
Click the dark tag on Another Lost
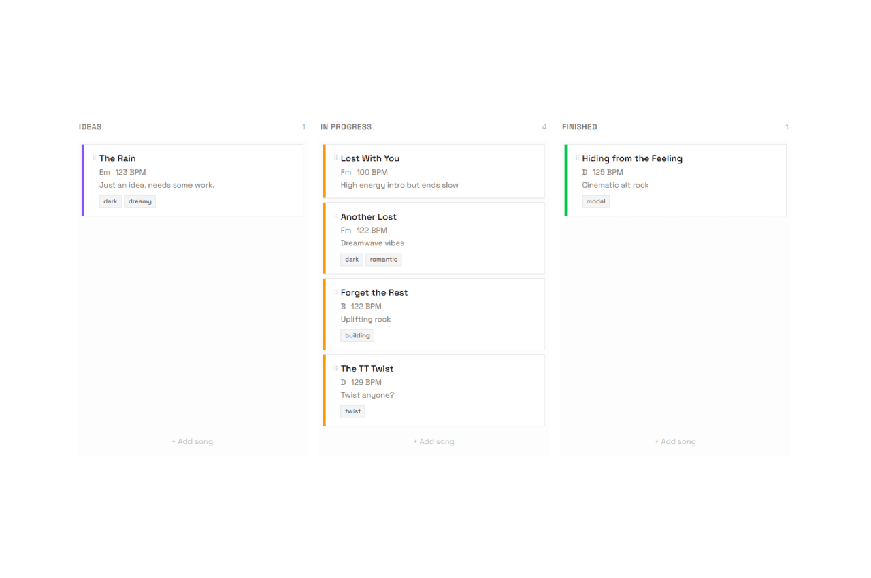(352, 260)
